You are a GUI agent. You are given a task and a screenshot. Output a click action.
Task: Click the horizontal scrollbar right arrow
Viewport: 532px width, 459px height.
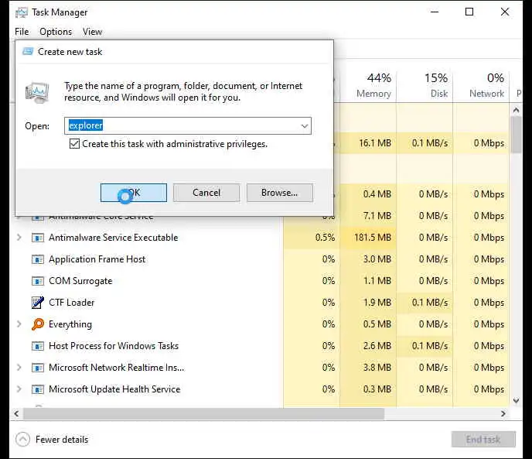point(503,413)
